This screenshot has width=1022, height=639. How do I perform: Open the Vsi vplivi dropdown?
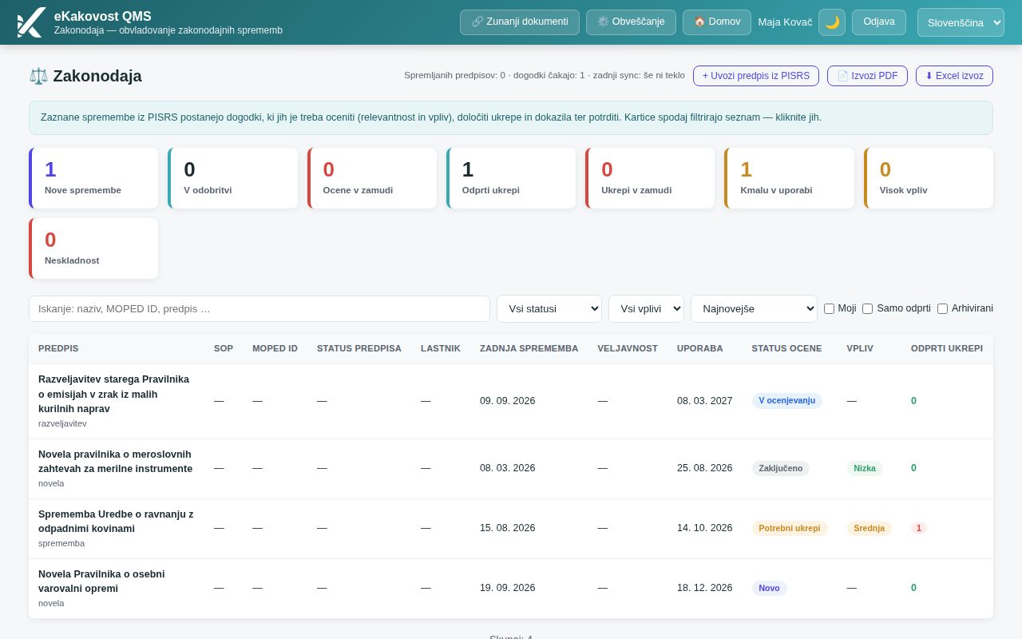[x=646, y=309]
